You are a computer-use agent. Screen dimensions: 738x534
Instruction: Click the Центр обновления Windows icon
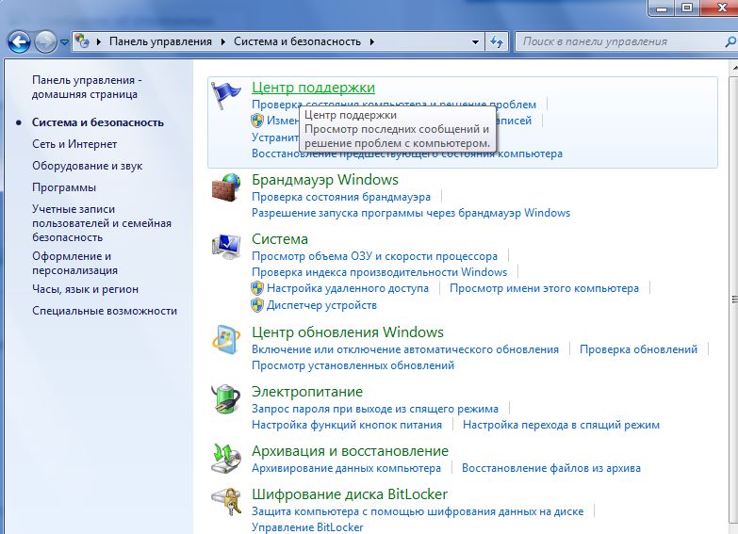(x=226, y=339)
